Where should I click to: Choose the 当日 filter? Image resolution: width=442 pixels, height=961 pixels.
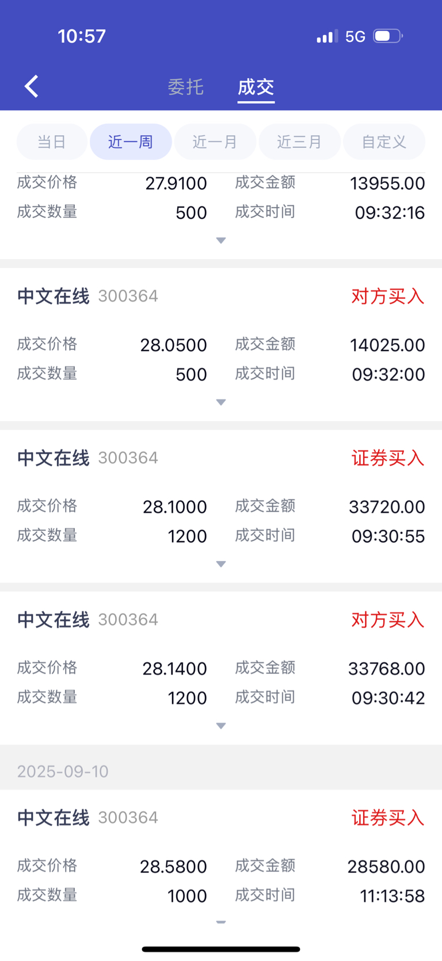pyautogui.click(x=52, y=142)
